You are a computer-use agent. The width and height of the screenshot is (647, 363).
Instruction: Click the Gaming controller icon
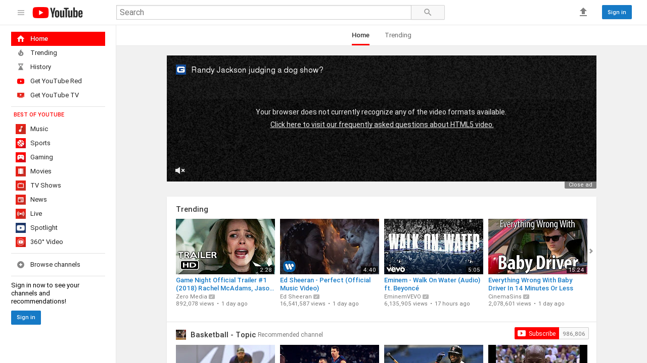pos(21,157)
